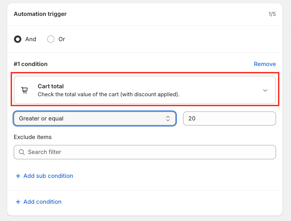Click the shopping cart icon

(24, 90)
